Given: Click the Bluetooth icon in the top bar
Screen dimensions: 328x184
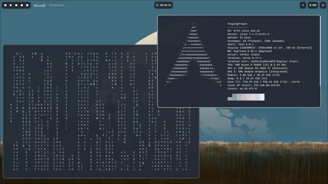Looking at the screenshot, I should click(x=303, y=5).
